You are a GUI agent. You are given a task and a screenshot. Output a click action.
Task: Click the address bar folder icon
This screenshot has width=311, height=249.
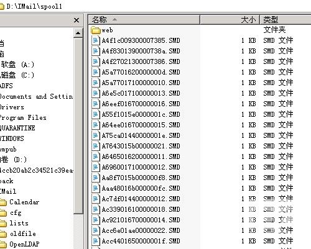click(x=2, y=7)
